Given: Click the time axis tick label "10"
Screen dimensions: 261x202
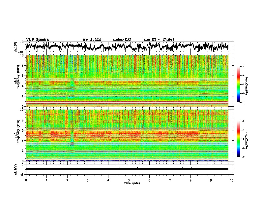Looking at the screenshot, I should [232, 180].
